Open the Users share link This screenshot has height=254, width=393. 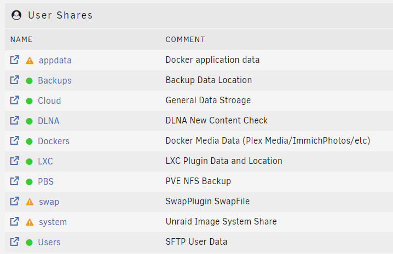[49, 242]
